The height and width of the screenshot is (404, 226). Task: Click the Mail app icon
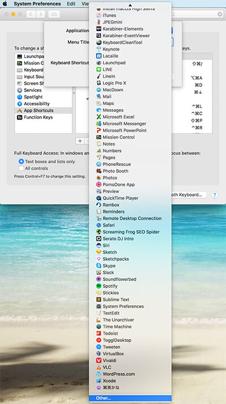tap(98, 97)
